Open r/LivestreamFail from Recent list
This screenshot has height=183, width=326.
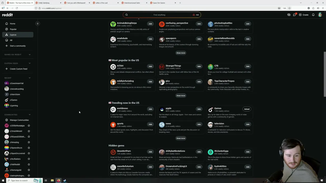18,83
